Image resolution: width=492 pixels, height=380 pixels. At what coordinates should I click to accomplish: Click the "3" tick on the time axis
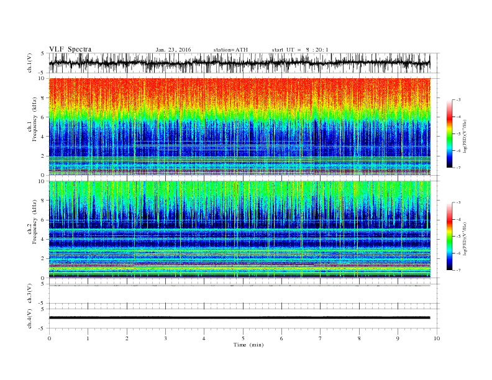tap(165, 338)
